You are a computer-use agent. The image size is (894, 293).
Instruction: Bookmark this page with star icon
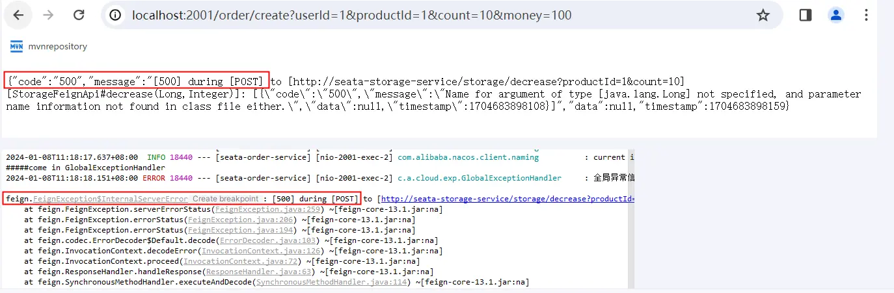pos(763,15)
